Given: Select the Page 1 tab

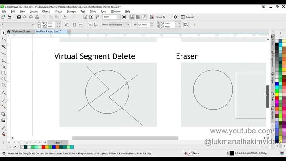Looking at the screenshot, I should pos(58,142).
